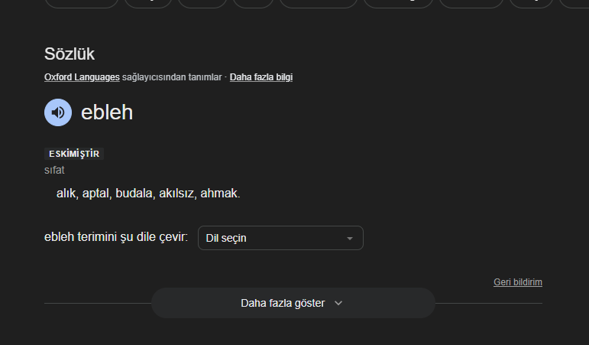Click the second cut-off chip at the top
The image size is (589, 345).
click(148, 3)
